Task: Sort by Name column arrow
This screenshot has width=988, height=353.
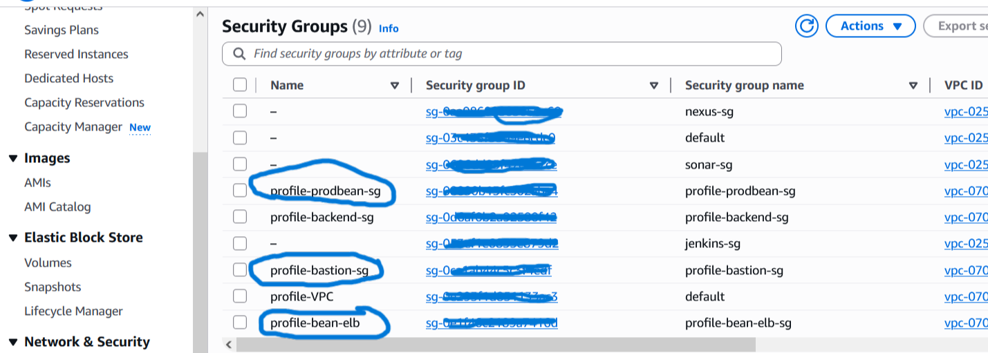Action: click(x=395, y=86)
